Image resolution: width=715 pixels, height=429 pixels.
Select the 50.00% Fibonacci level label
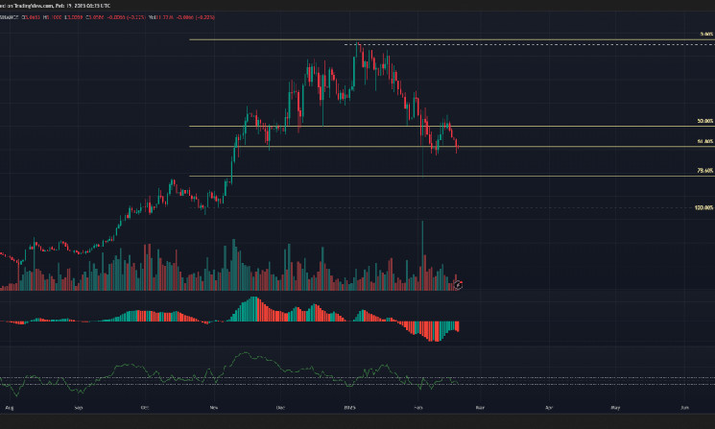point(705,121)
